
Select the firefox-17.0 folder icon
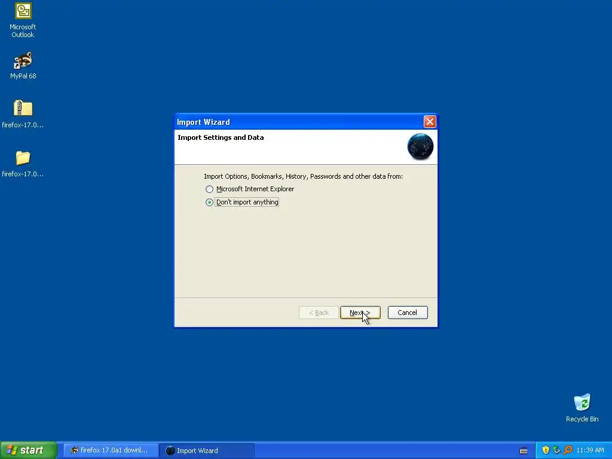pos(23,164)
